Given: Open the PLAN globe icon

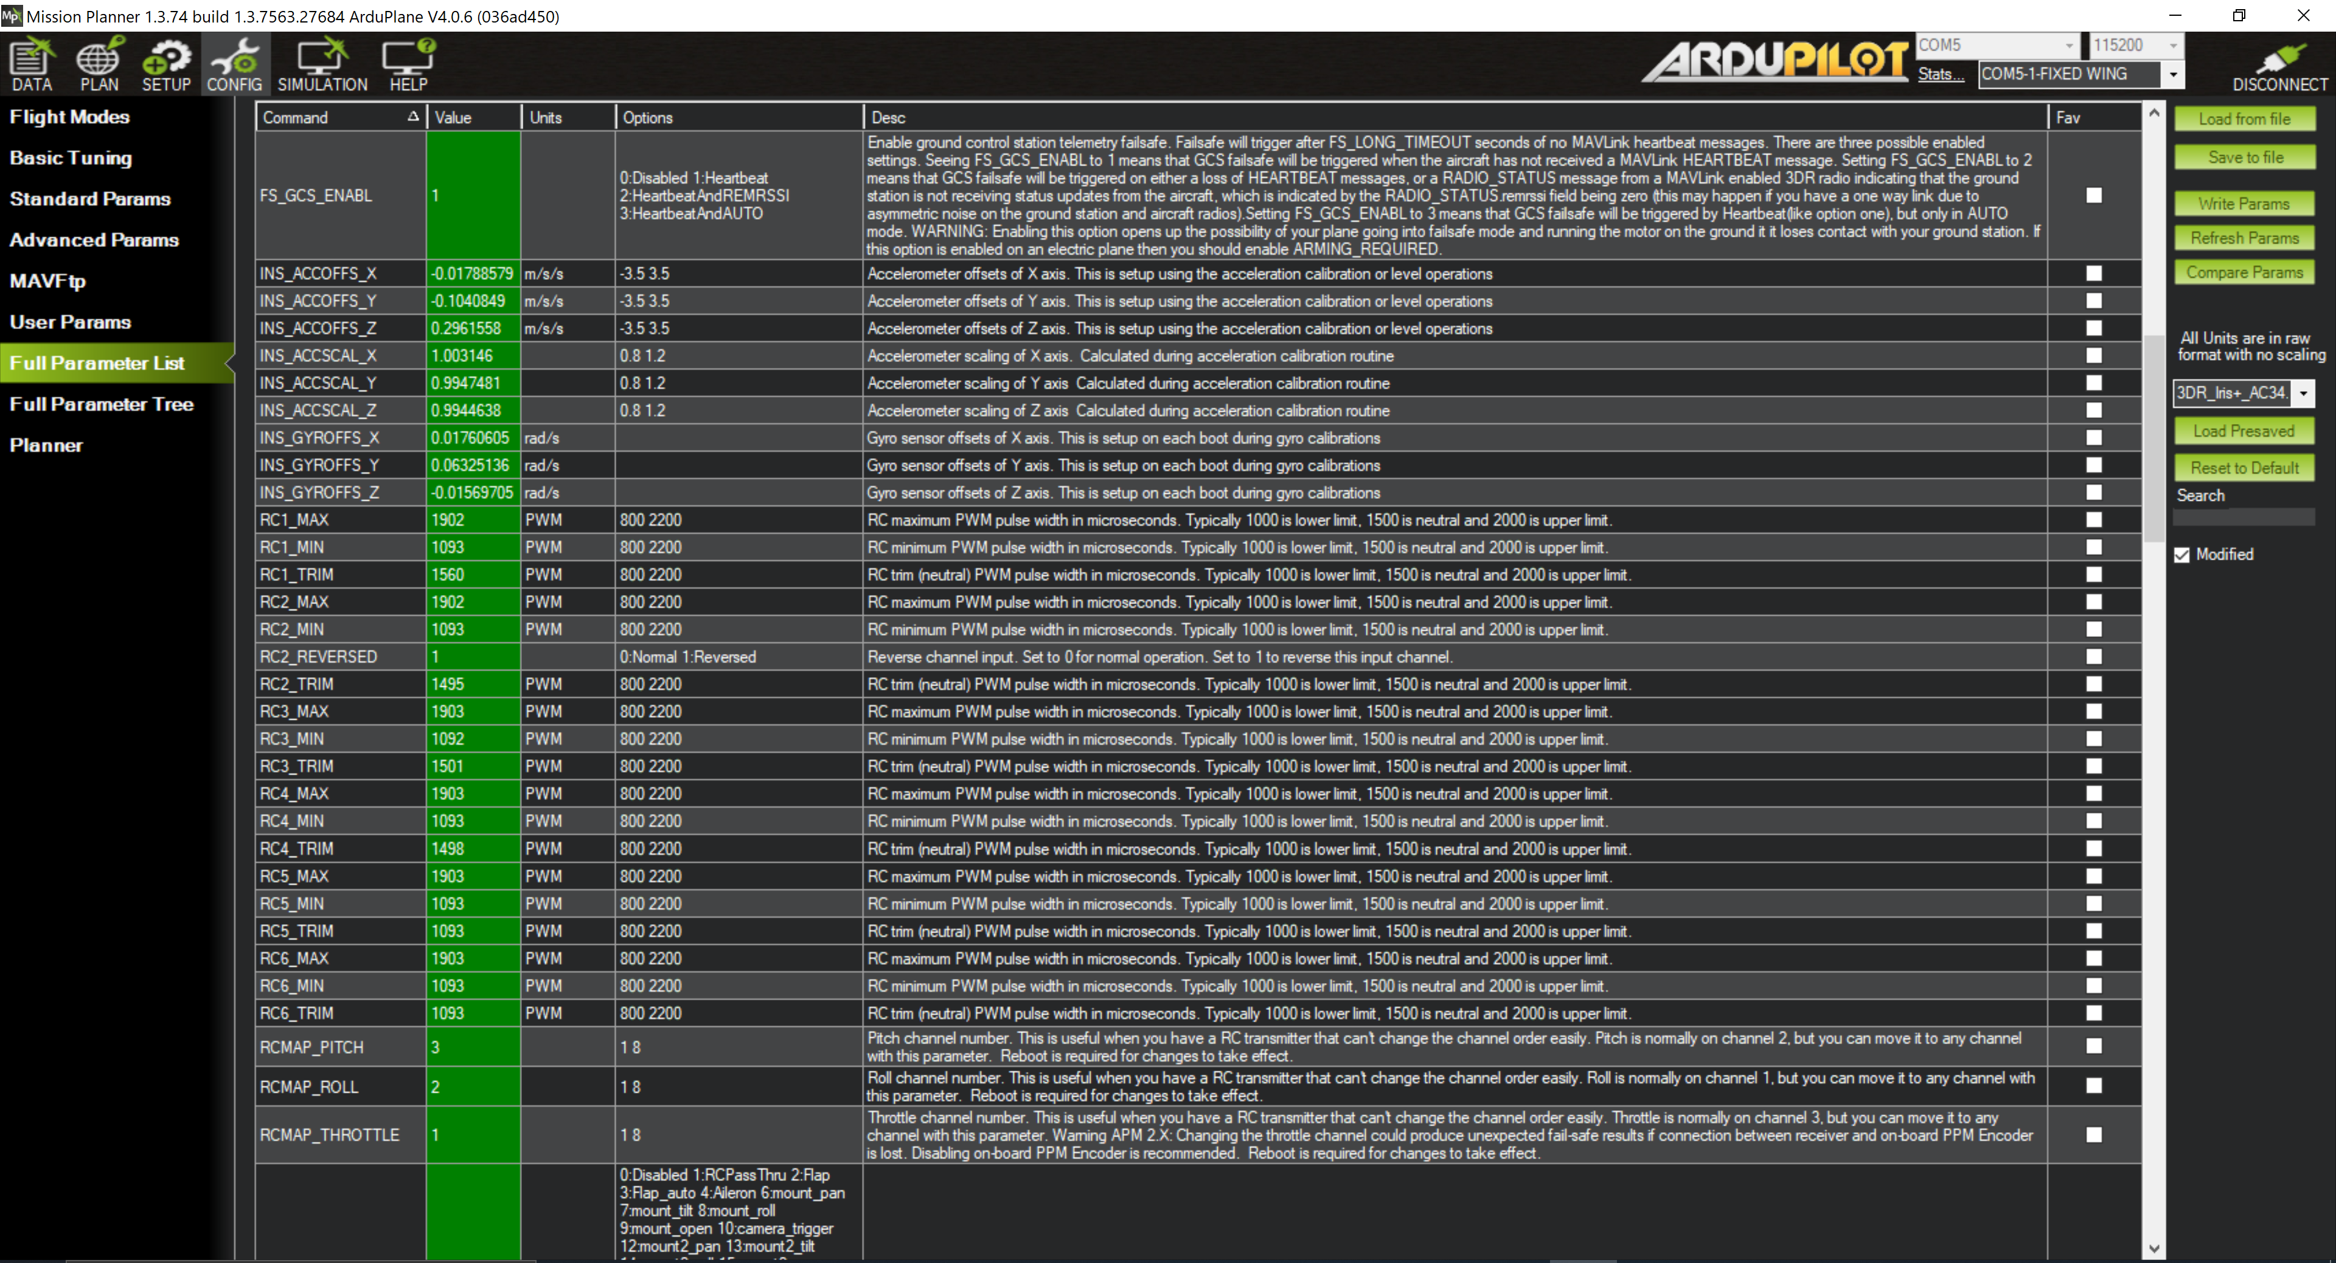Looking at the screenshot, I should tap(99, 63).
